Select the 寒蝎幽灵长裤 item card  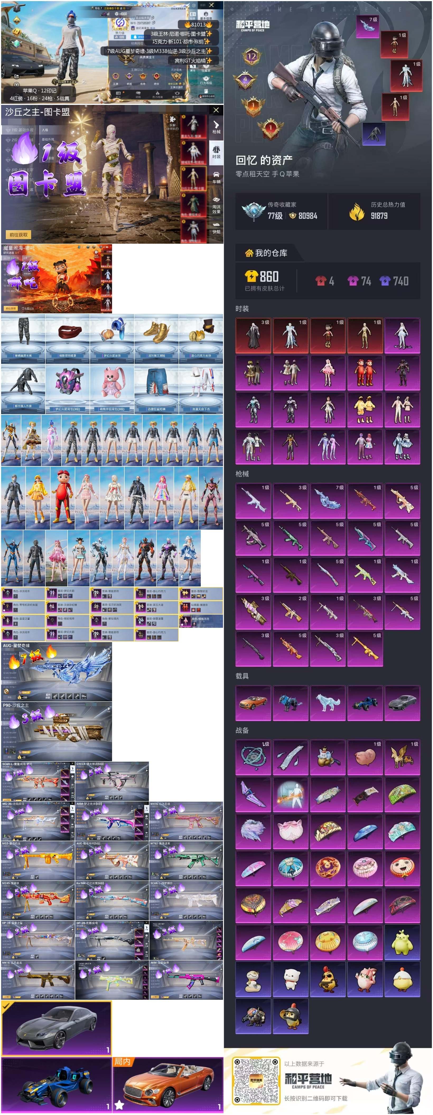[23, 339]
